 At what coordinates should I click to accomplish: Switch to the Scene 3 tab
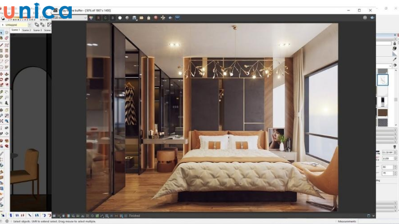click(x=37, y=30)
